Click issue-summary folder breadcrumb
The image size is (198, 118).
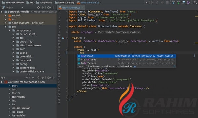coord(65,3)
